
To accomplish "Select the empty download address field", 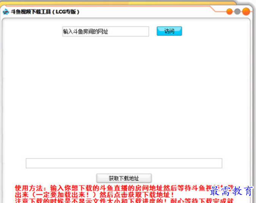I will [x=124, y=163].
